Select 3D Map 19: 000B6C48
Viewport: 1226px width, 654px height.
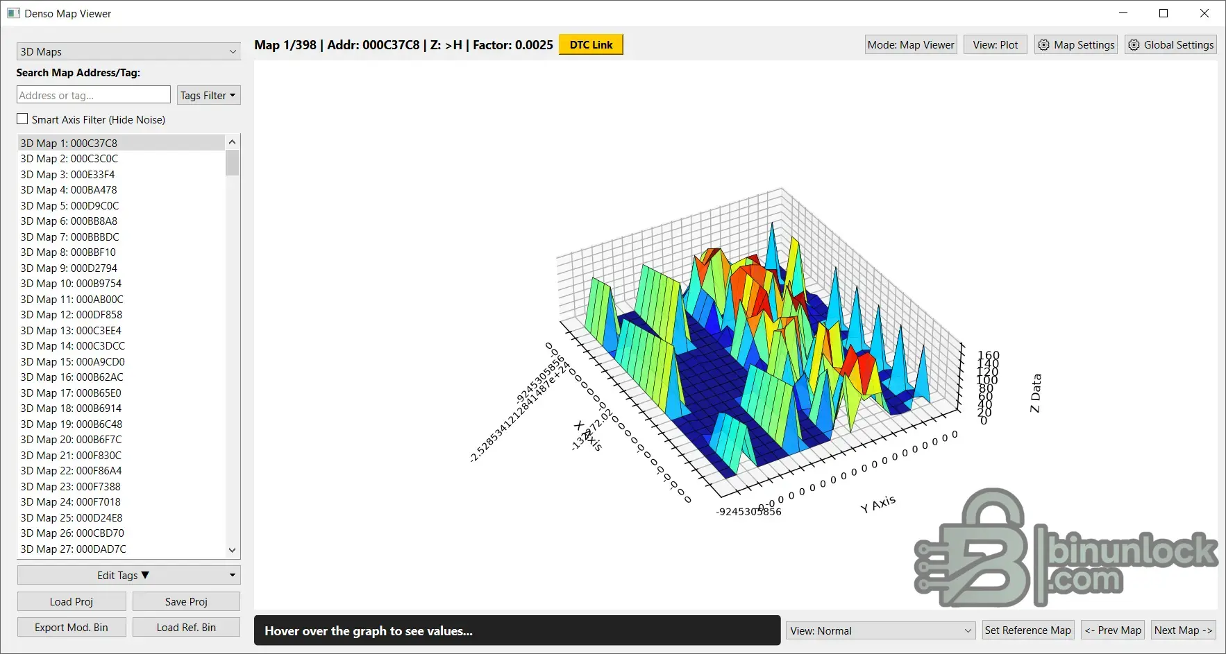pos(121,424)
